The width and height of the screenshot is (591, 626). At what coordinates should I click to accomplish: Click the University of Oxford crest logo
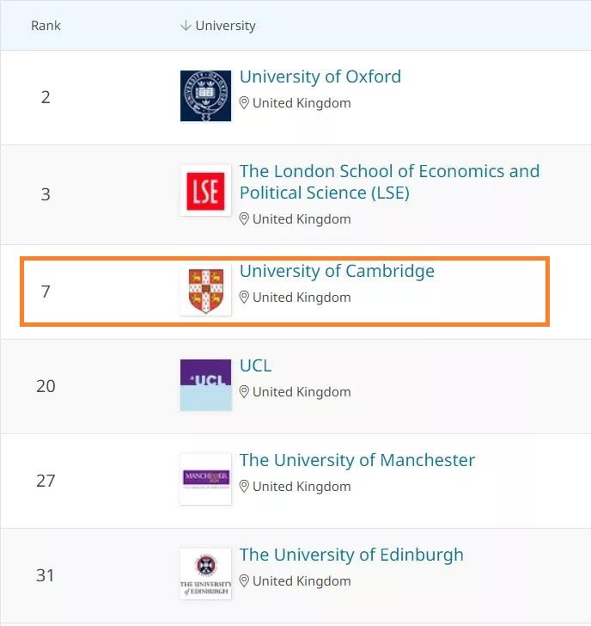pyautogui.click(x=205, y=95)
